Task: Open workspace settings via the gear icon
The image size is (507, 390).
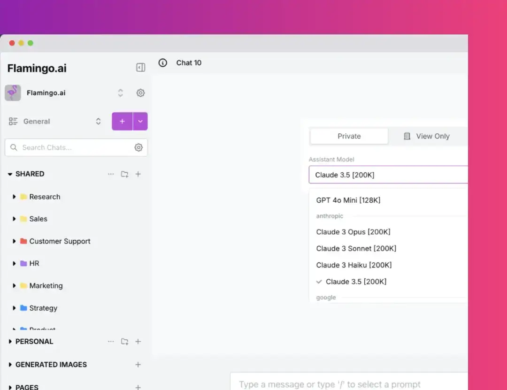Action: [140, 93]
